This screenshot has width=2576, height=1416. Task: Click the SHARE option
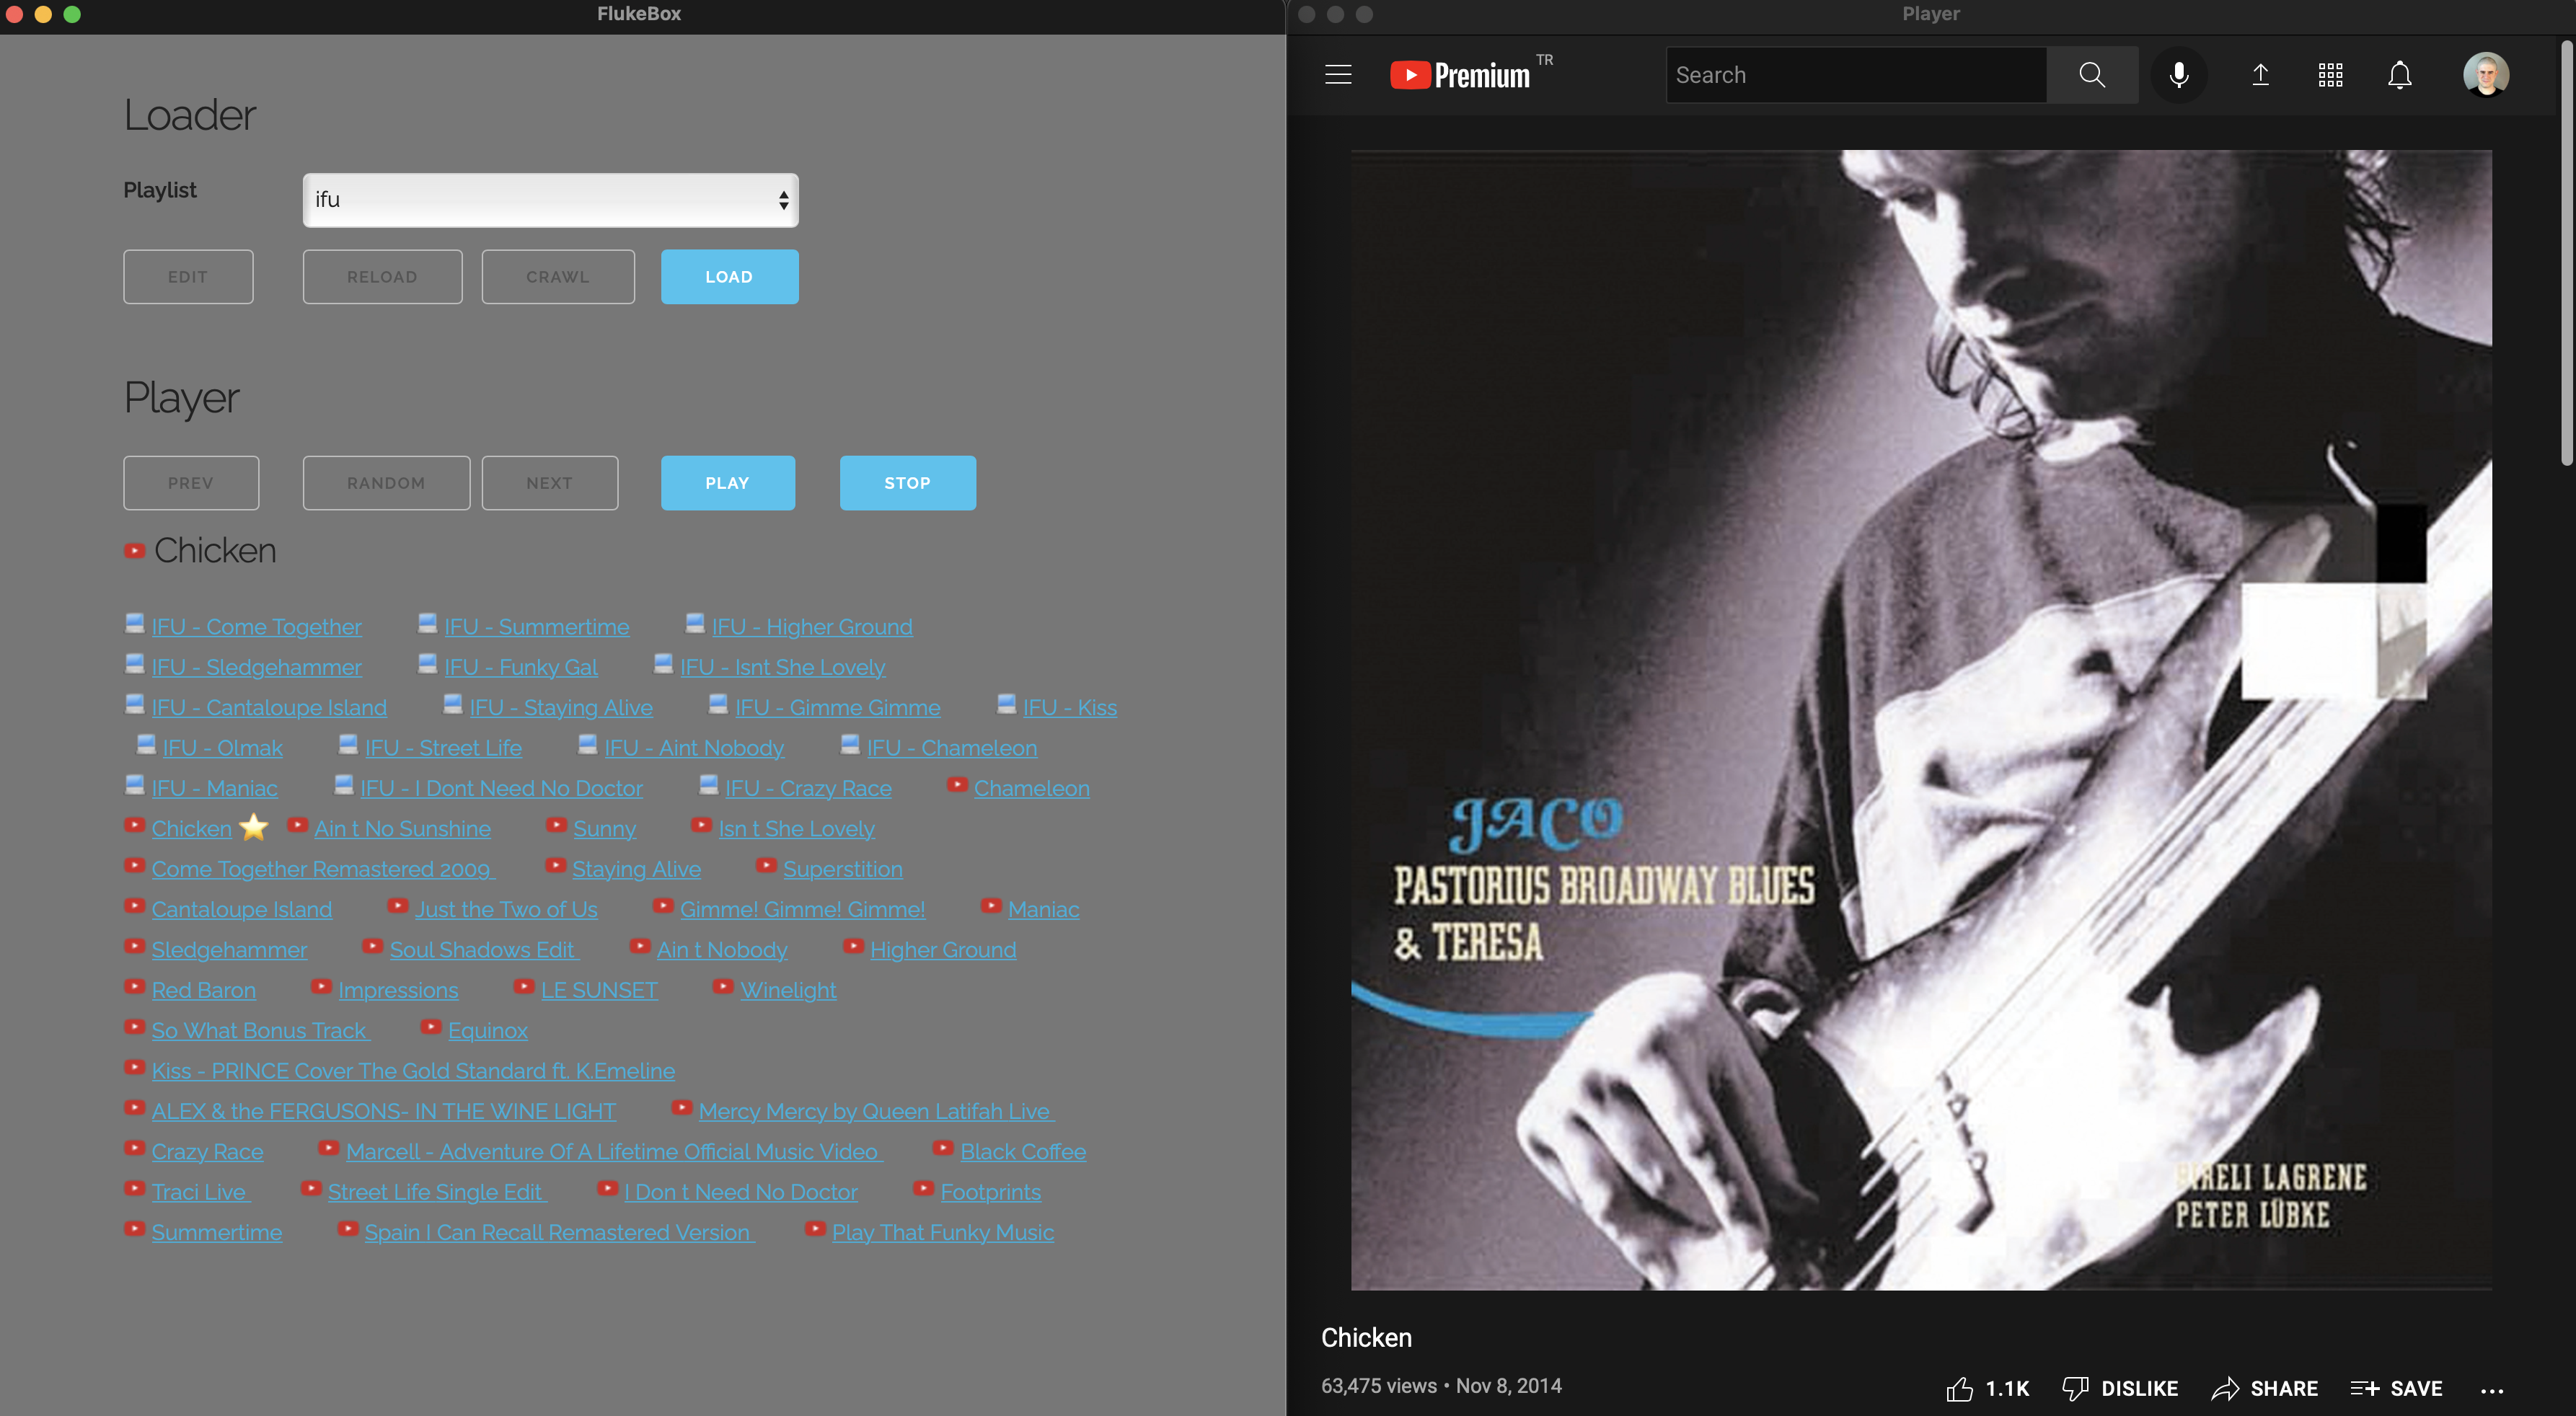2265,1388
